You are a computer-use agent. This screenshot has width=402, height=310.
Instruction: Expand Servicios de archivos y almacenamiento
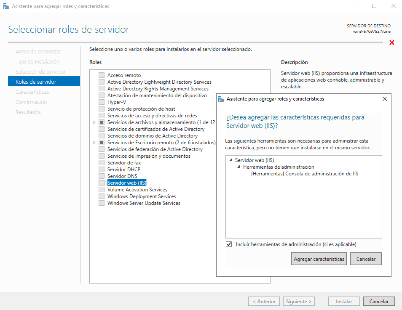coord(94,122)
